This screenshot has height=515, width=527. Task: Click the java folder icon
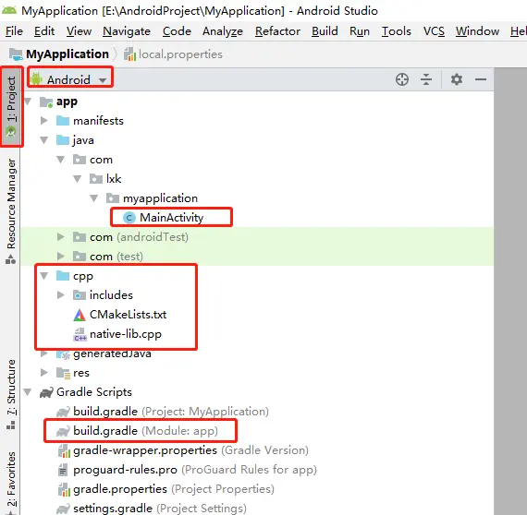click(63, 140)
